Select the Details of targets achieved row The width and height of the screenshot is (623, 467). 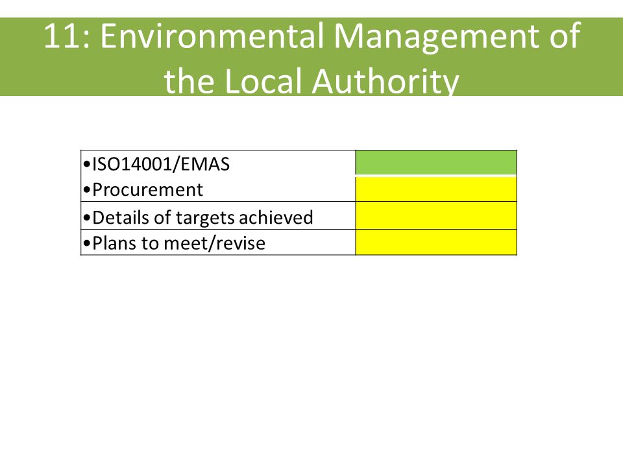[299, 215]
